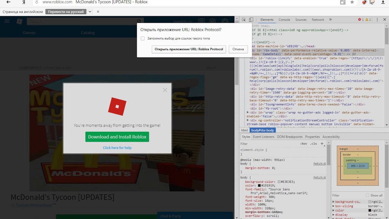Open the DevTools three-dots menu
389x219 pixels.
tap(377, 20)
